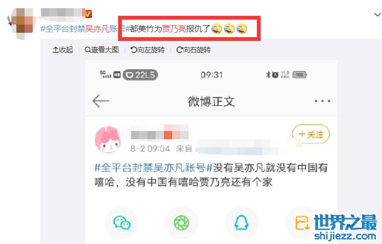Follow user with +关注 button

[x=311, y=134]
